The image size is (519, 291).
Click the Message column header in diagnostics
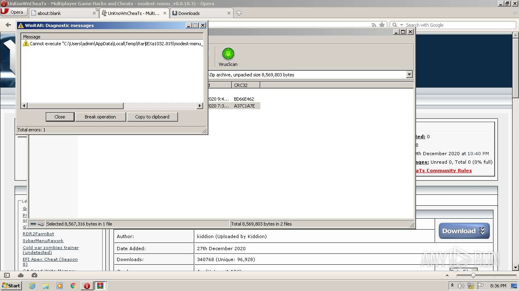coord(112,37)
